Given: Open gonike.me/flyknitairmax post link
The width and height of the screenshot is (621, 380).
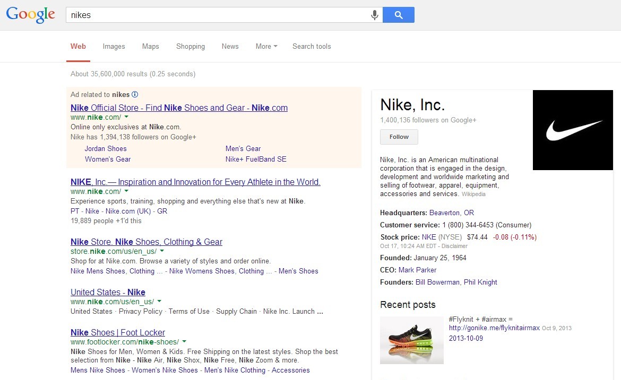Looking at the screenshot, I should click(494, 328).
